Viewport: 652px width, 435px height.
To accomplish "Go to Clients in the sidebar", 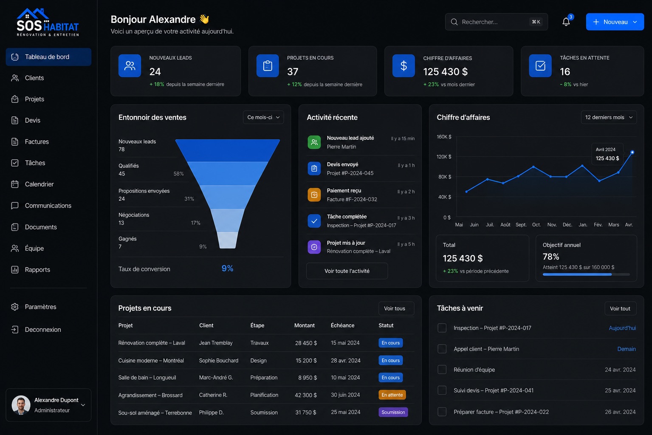I will 48,78.
